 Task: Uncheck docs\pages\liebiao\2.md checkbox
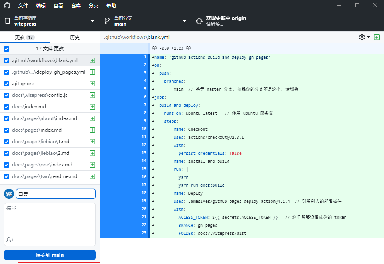pos(7,153)
